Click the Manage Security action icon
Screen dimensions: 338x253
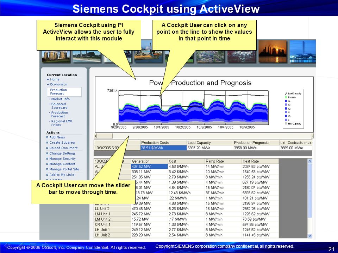tap(47, 159)
